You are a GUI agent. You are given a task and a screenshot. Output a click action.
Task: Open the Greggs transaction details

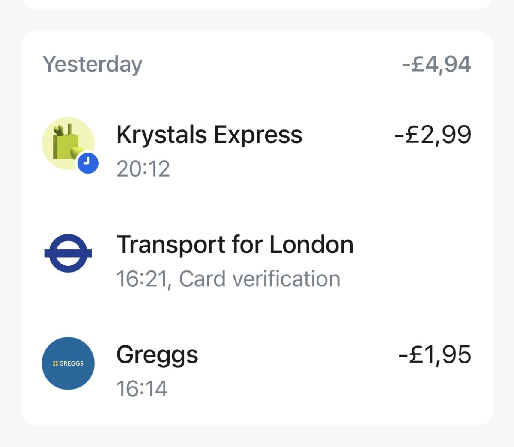[x=157, y=355]
